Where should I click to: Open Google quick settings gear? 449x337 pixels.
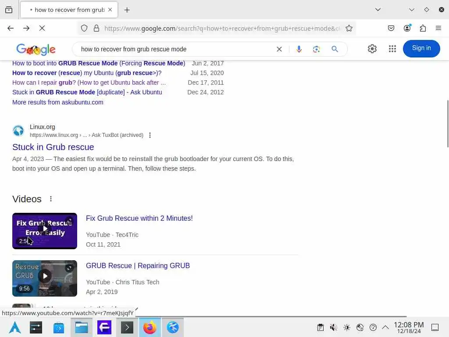(372, 49)
